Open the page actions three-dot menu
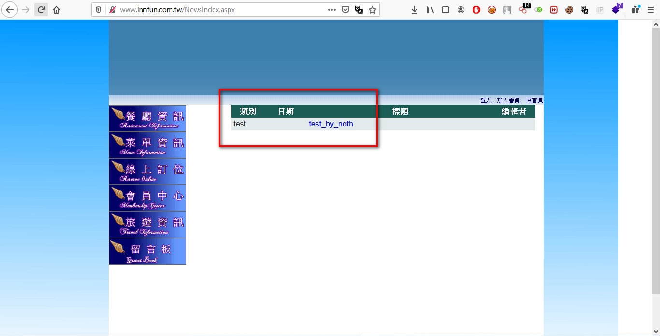 332,10
